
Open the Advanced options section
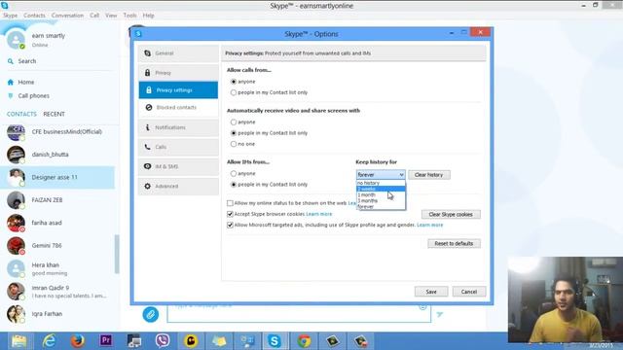[178, 186]
